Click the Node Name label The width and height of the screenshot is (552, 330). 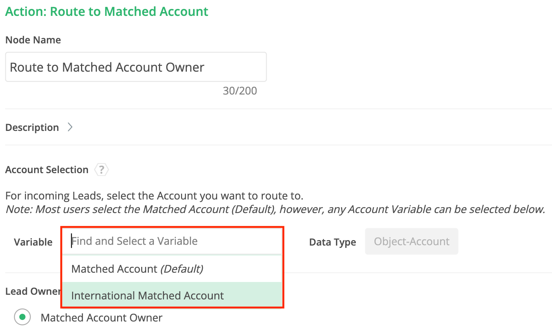coord(33,40)
